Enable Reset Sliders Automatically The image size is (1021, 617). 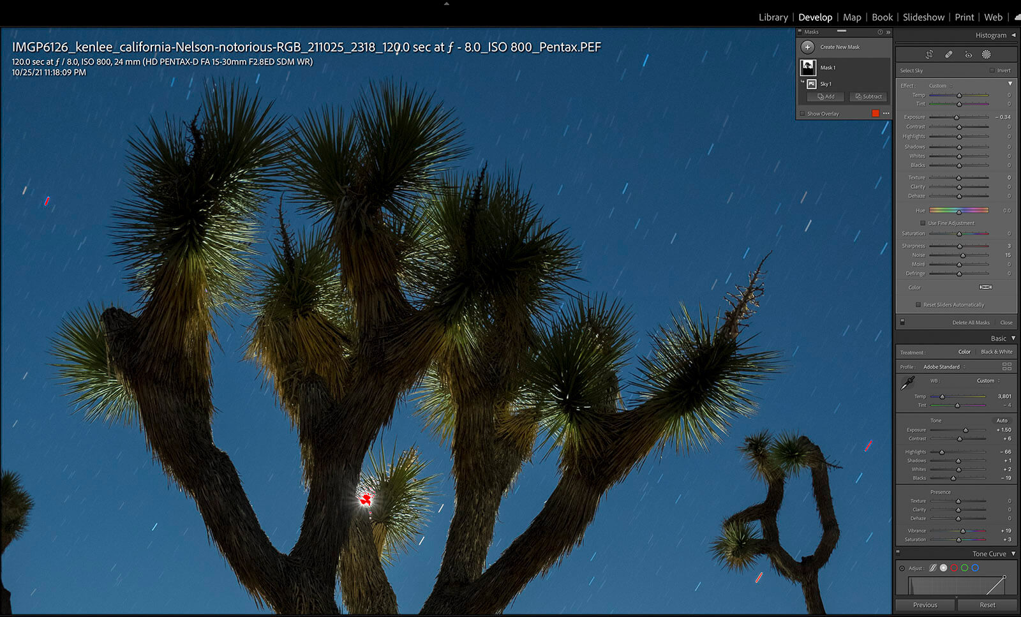[x=918, y=305]
